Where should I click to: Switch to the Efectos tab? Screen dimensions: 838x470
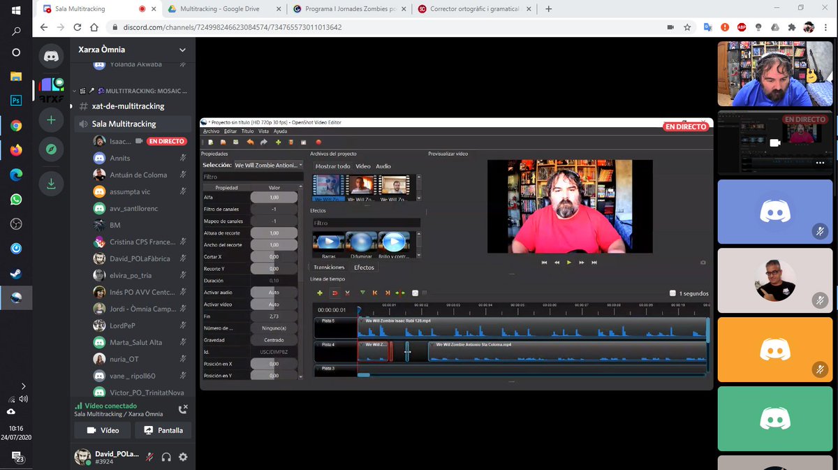[364, 267]
